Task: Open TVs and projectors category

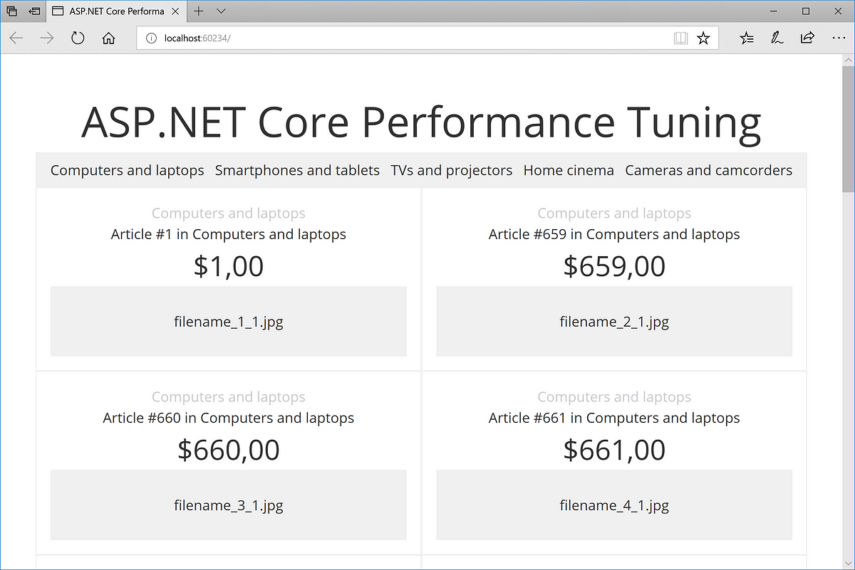Action: coord(452,171)
